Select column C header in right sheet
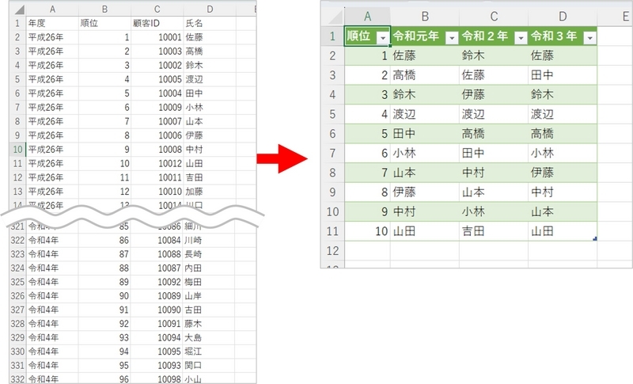 [x=494, y=16]
